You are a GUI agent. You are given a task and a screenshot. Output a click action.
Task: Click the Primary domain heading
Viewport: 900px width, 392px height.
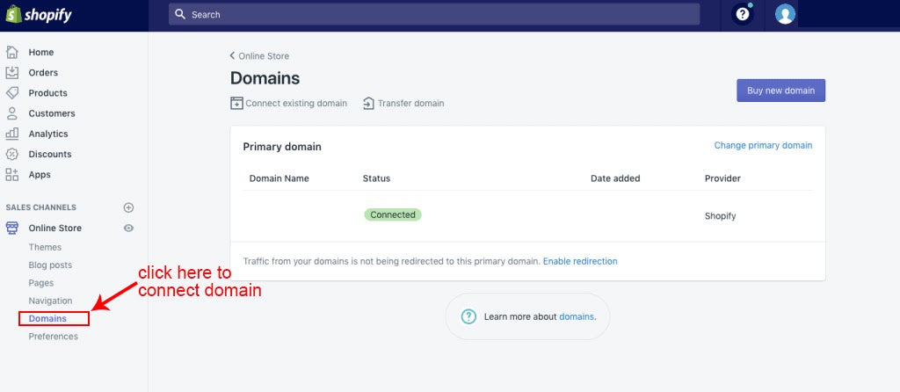click(x=282, y=147)
